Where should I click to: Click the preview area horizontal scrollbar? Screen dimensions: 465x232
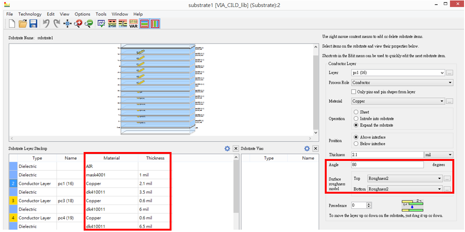161,138
